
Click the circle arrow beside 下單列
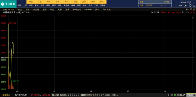click(x=194, y=95)
